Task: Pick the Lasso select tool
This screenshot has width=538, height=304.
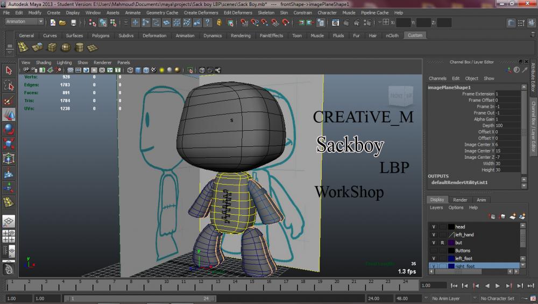Action: coord(9,86)
